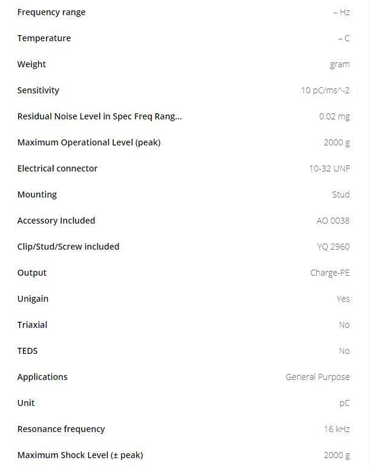The image size is (370, 466).
Task: Click the Maximum Operational Level (peak) label
Action: [x=89, y=142]
